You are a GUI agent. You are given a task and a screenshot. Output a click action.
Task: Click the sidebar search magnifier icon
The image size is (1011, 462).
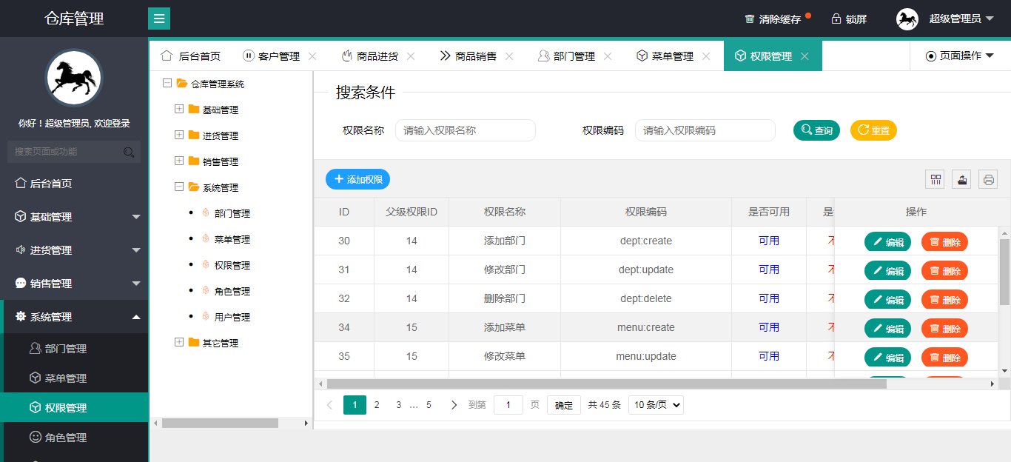[129, 153]
